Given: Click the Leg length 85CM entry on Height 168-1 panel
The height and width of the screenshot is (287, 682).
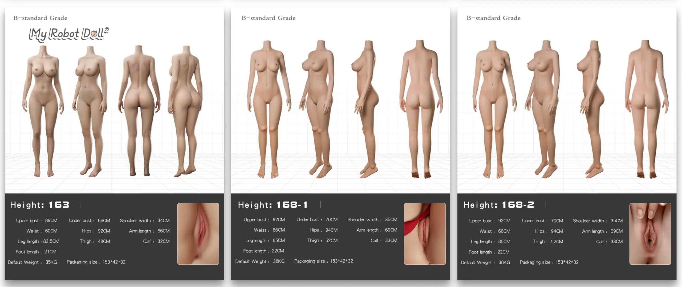Looking at the screenshot, I should click(265, 240).
